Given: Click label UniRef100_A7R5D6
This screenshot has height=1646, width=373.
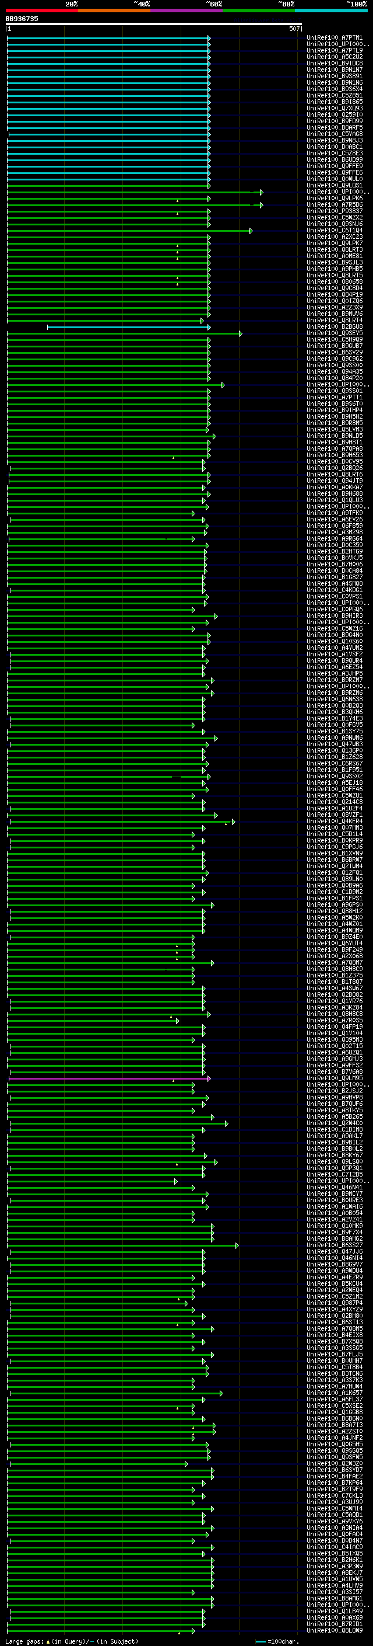Looking at the screenshot, I should click(x=335, y=204).
